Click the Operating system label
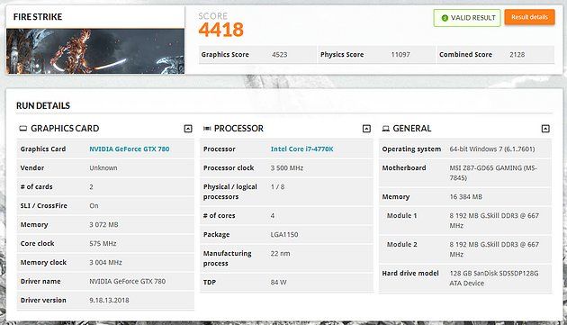This screenshot has width=567, height=325. click(x=411, y=149)
